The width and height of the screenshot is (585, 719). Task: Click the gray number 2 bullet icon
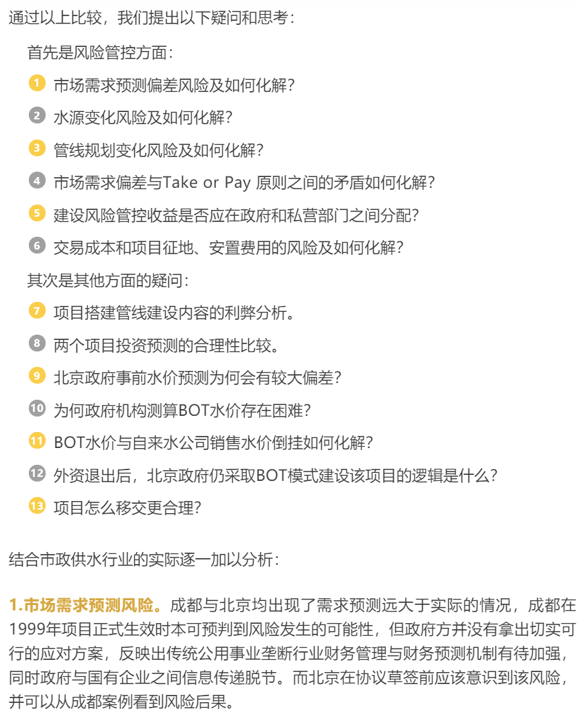coord(37,115)
